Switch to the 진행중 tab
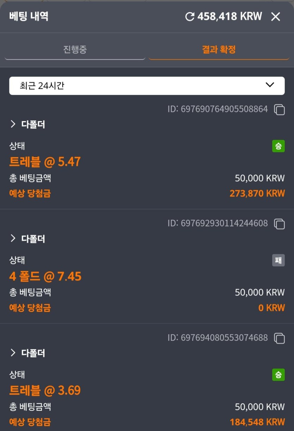The height and width of the screenshot is (431, 294). click(75, 49)
